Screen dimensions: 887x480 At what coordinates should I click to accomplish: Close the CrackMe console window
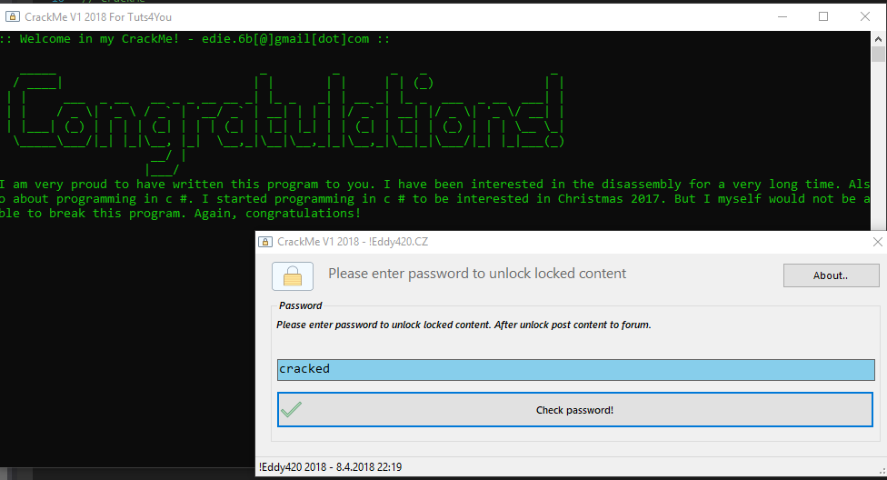[x=868, y=15]
